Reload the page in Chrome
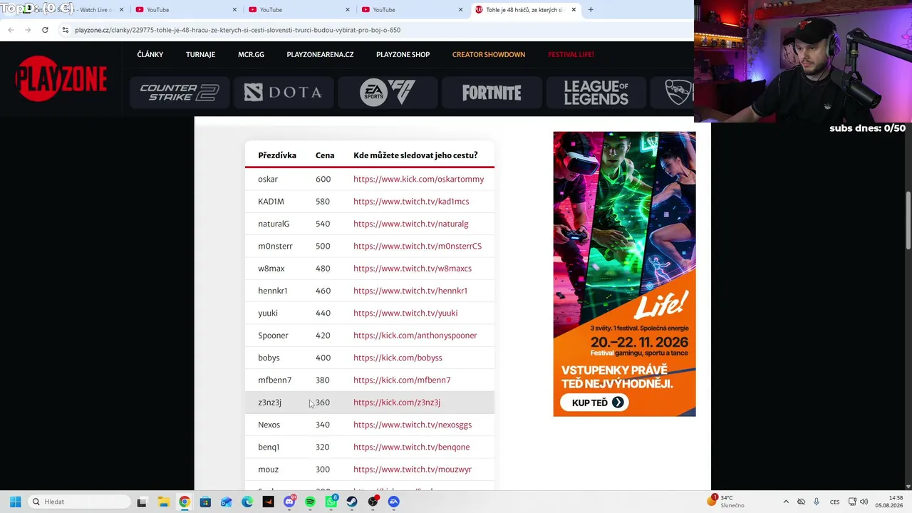Viewport: 912px width, 513px height. tap(45, 30)
